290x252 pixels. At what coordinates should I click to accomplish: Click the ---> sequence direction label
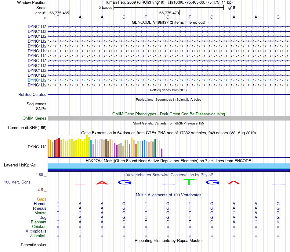click(x=43, y=18)
